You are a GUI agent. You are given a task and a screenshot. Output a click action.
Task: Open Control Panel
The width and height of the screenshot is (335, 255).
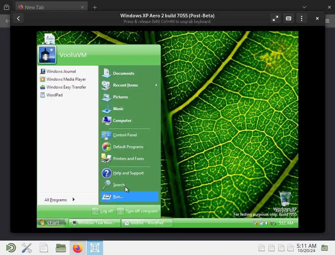pyautogui.click(x=129, y=135)
